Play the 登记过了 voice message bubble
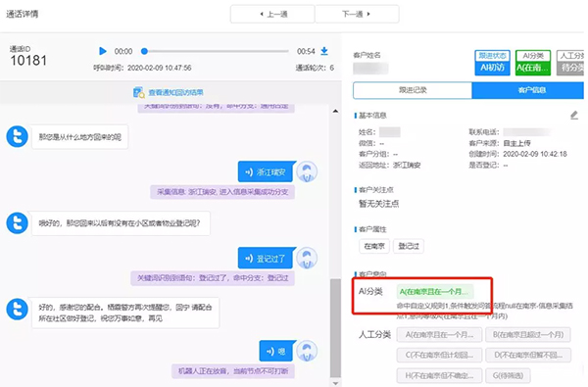 pos(266,259)
